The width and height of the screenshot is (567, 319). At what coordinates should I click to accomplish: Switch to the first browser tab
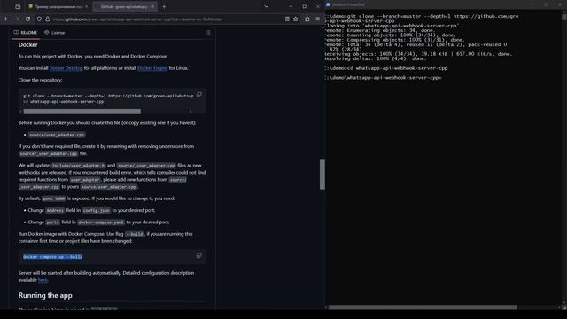click(x=58, y=6)
